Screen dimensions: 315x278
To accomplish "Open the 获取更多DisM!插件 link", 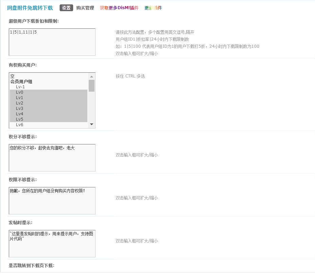I will pos(119,8).
